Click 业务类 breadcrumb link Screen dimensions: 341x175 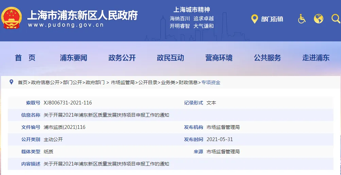pos(168,82)
